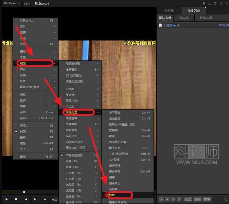Switch to fullscreen via the title bar expand icon
The image size is (229, 204).
(221, 3)
